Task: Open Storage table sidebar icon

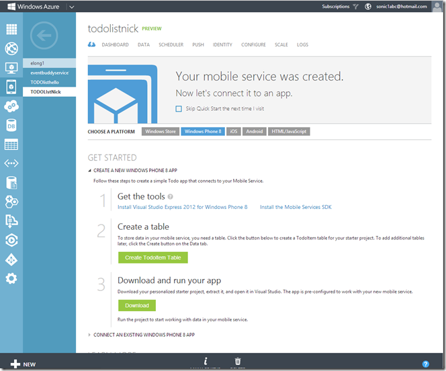Action: 11,145
